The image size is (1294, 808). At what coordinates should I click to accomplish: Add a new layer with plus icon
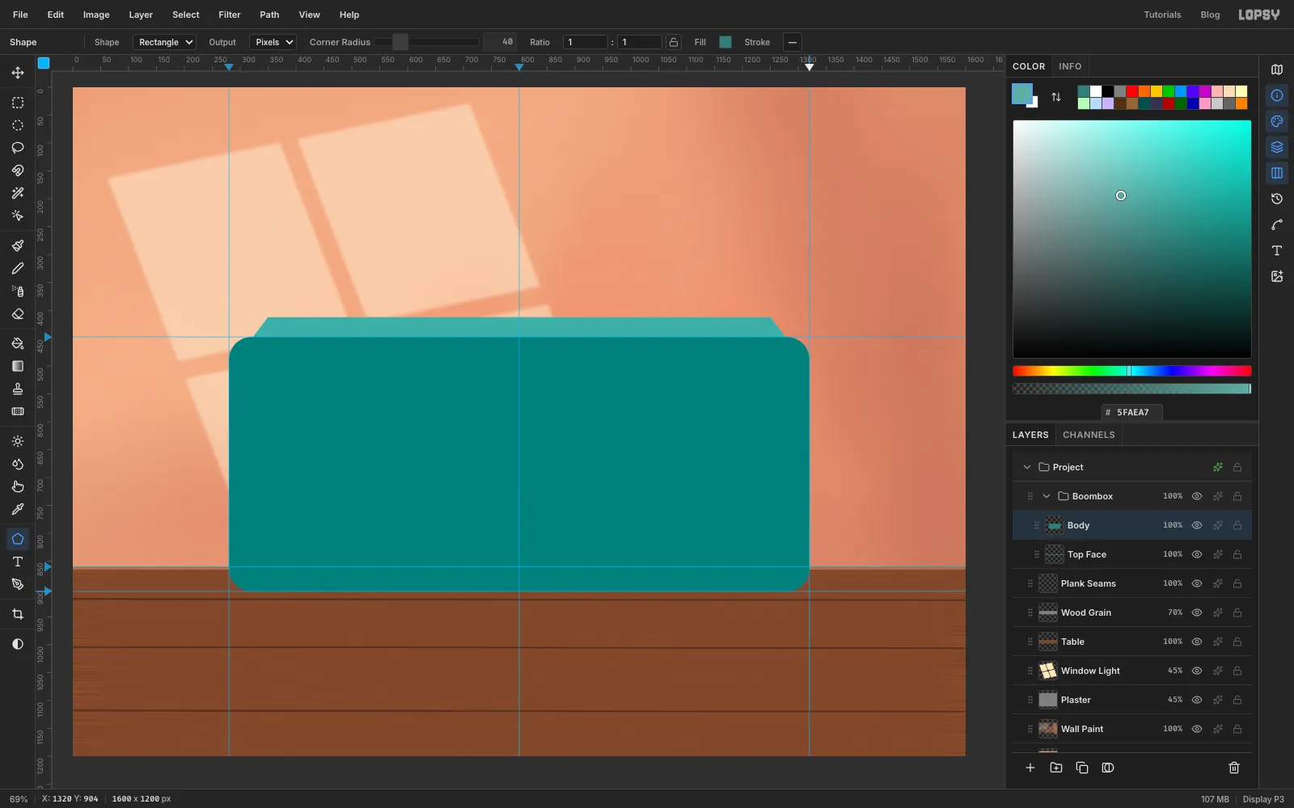point(1030,768)
